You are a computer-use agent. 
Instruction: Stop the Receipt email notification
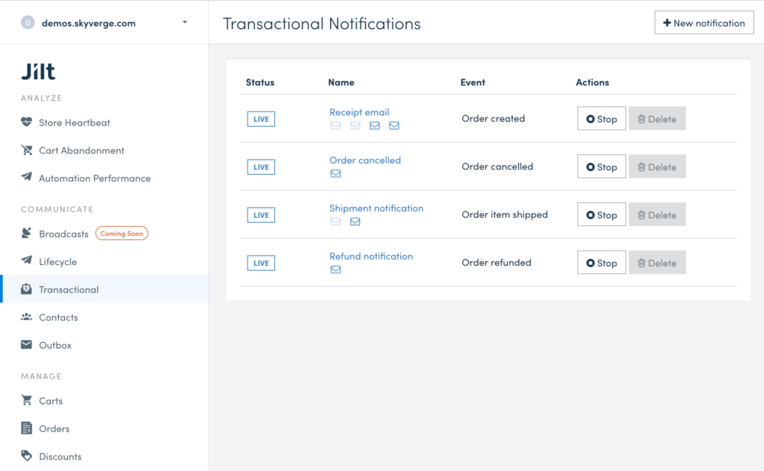coord(601,118)
